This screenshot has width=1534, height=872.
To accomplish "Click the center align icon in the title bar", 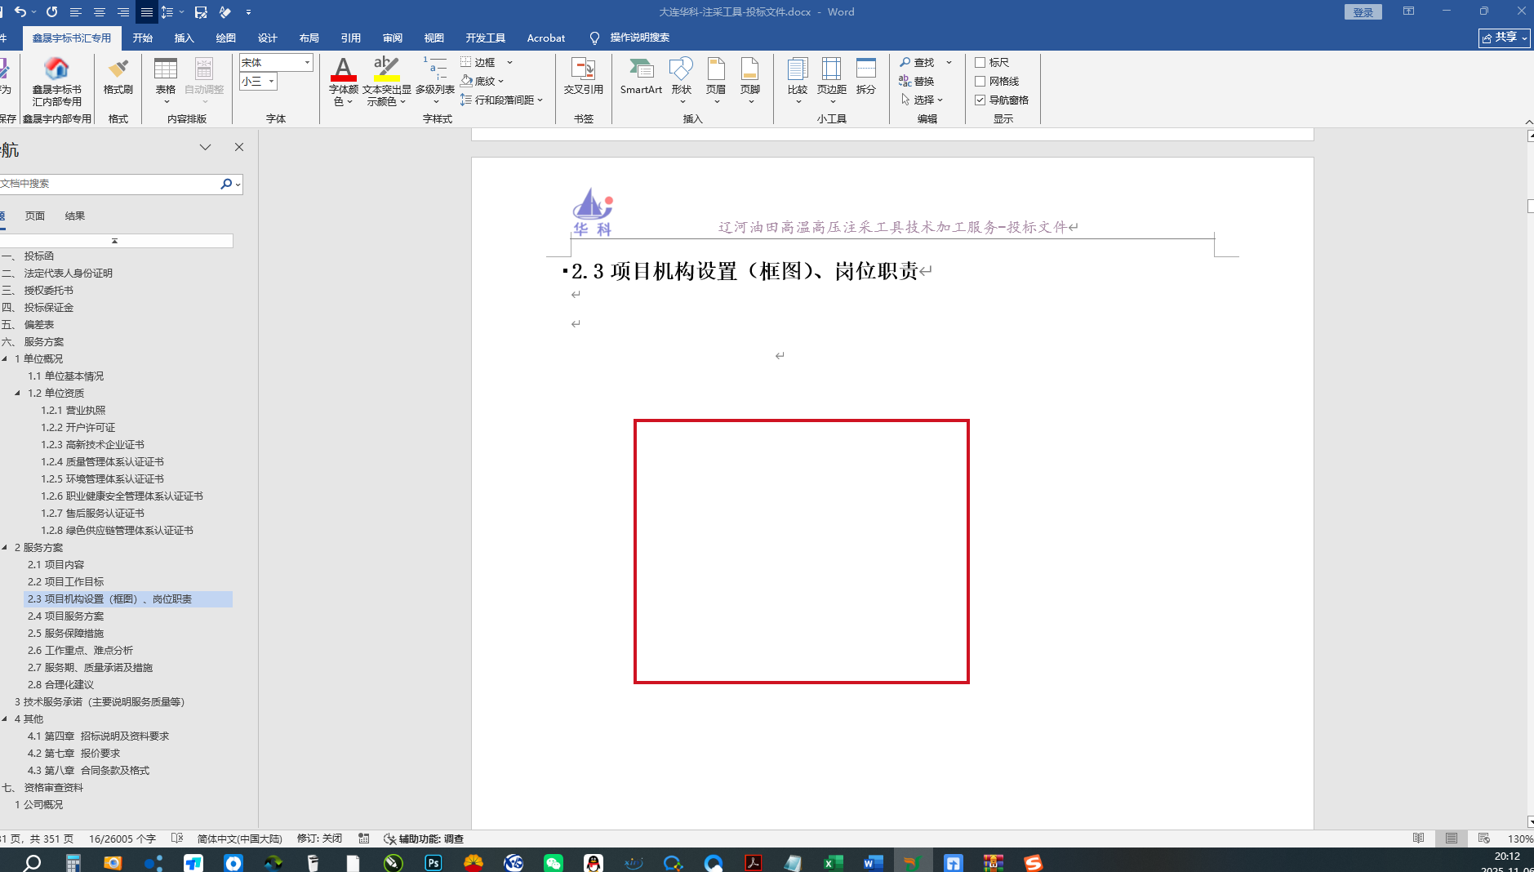I will point(100,12).
